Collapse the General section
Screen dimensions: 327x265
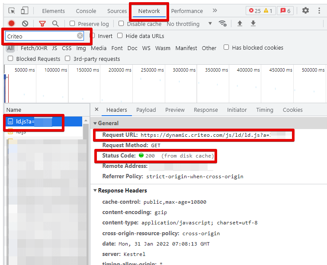coord(96,123)
